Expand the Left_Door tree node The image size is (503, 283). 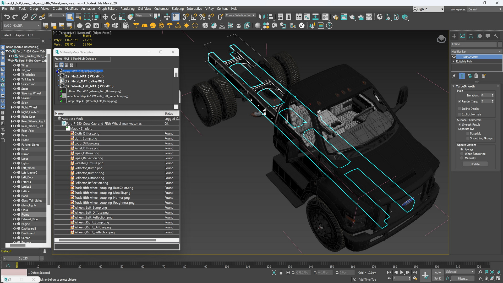tap(12, 177)
